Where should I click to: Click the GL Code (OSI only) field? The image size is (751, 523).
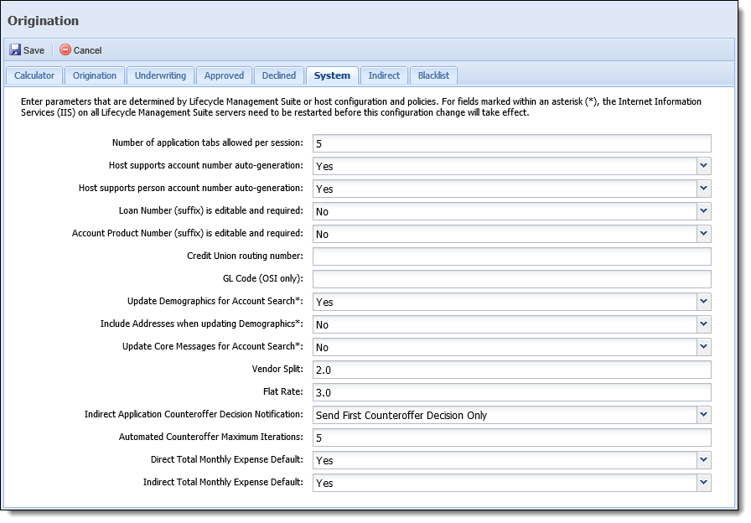click(511, 279)
